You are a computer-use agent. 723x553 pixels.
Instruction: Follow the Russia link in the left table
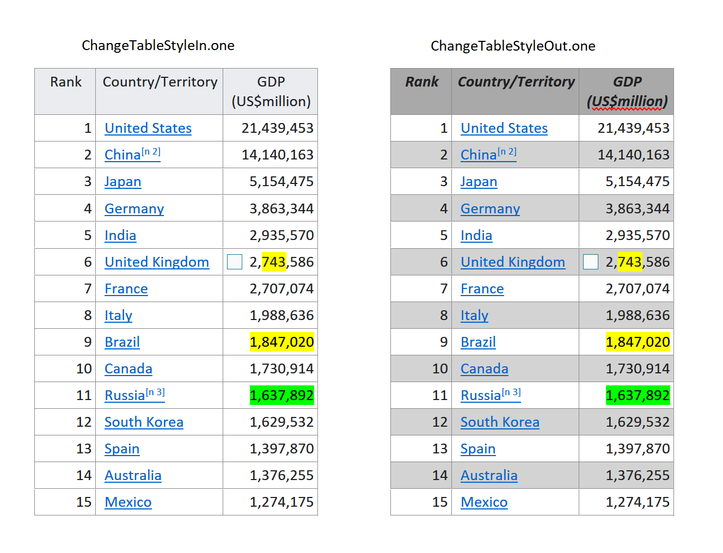pyautogui.click(x=125, y=396)
